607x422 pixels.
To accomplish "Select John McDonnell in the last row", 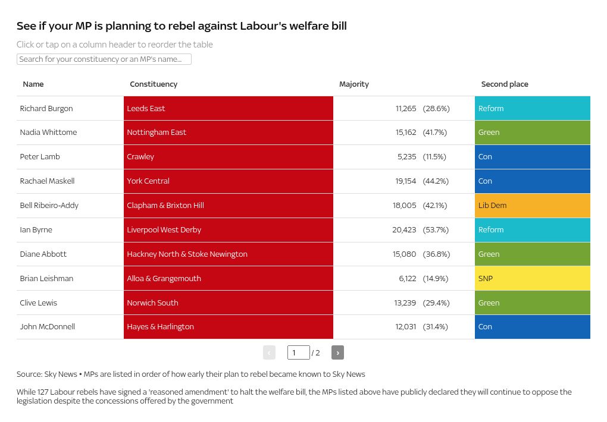I will pos(48,327).
